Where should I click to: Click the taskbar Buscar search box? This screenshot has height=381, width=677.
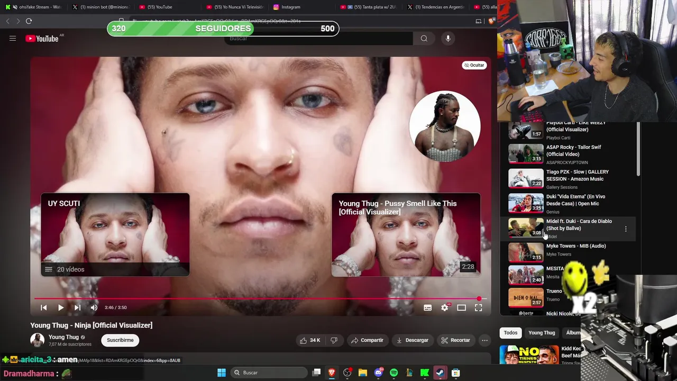pyautogui.click(x=268, y=373)
